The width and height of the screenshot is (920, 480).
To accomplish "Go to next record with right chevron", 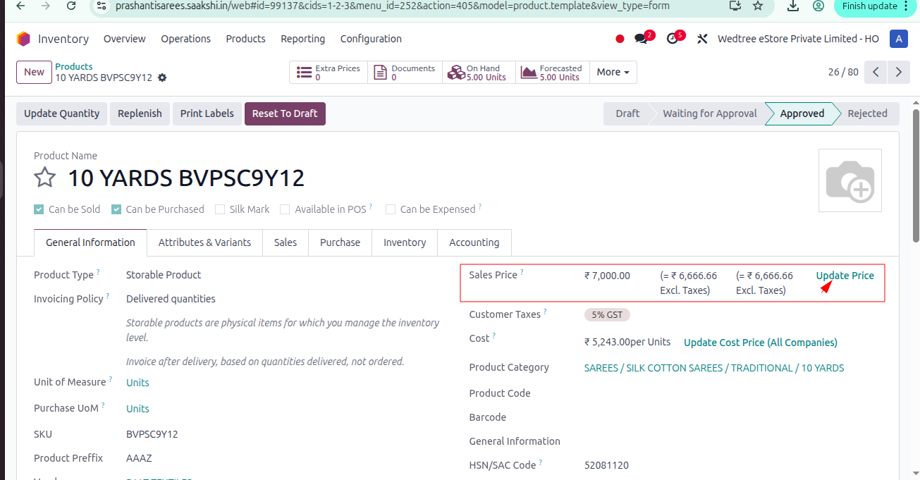I will 898,72.
